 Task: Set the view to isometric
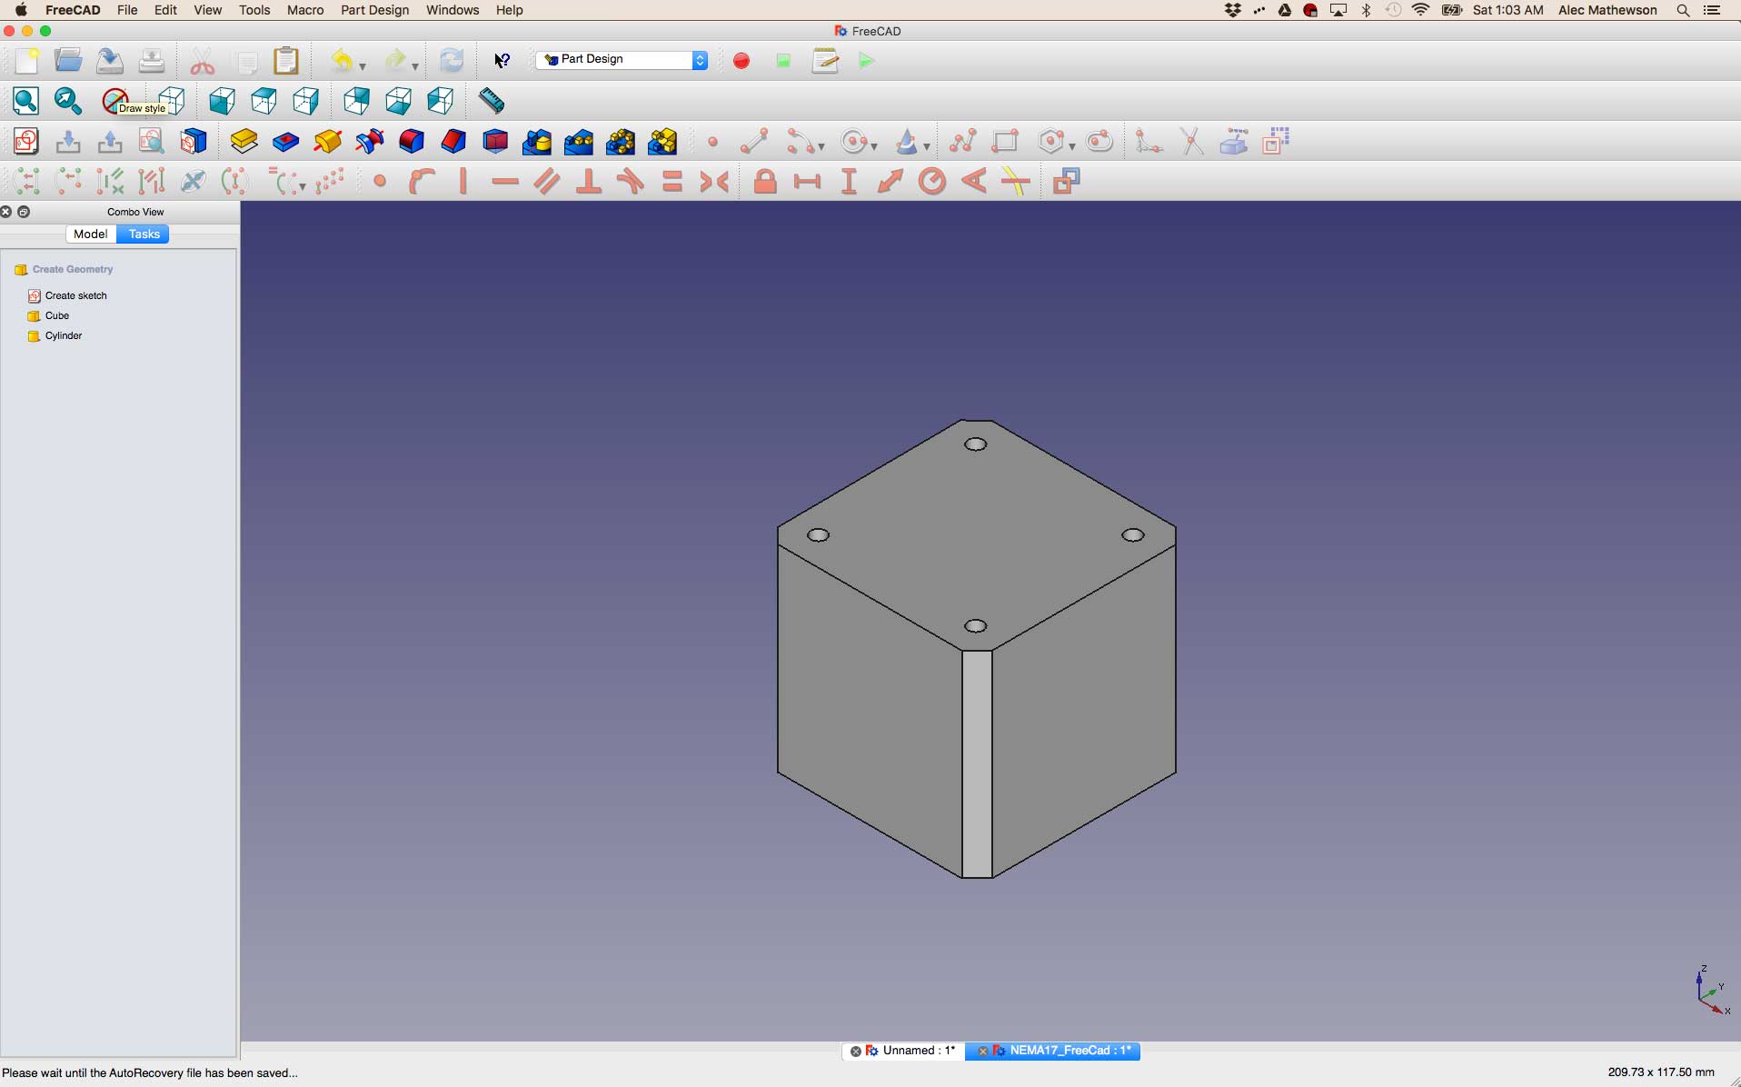point(172,101)
